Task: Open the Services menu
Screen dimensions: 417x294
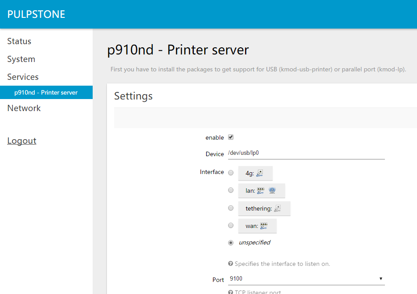Action: pyautogui.click(x=23, y=77)
